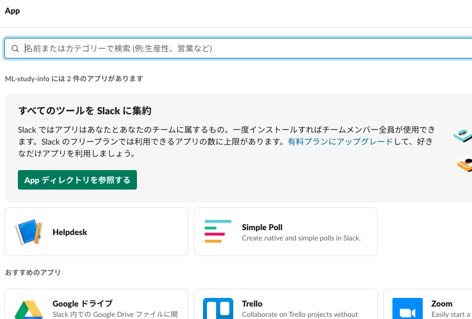
Task: Follow the 有料プランにアップグレード link
Action: point(340,141)
